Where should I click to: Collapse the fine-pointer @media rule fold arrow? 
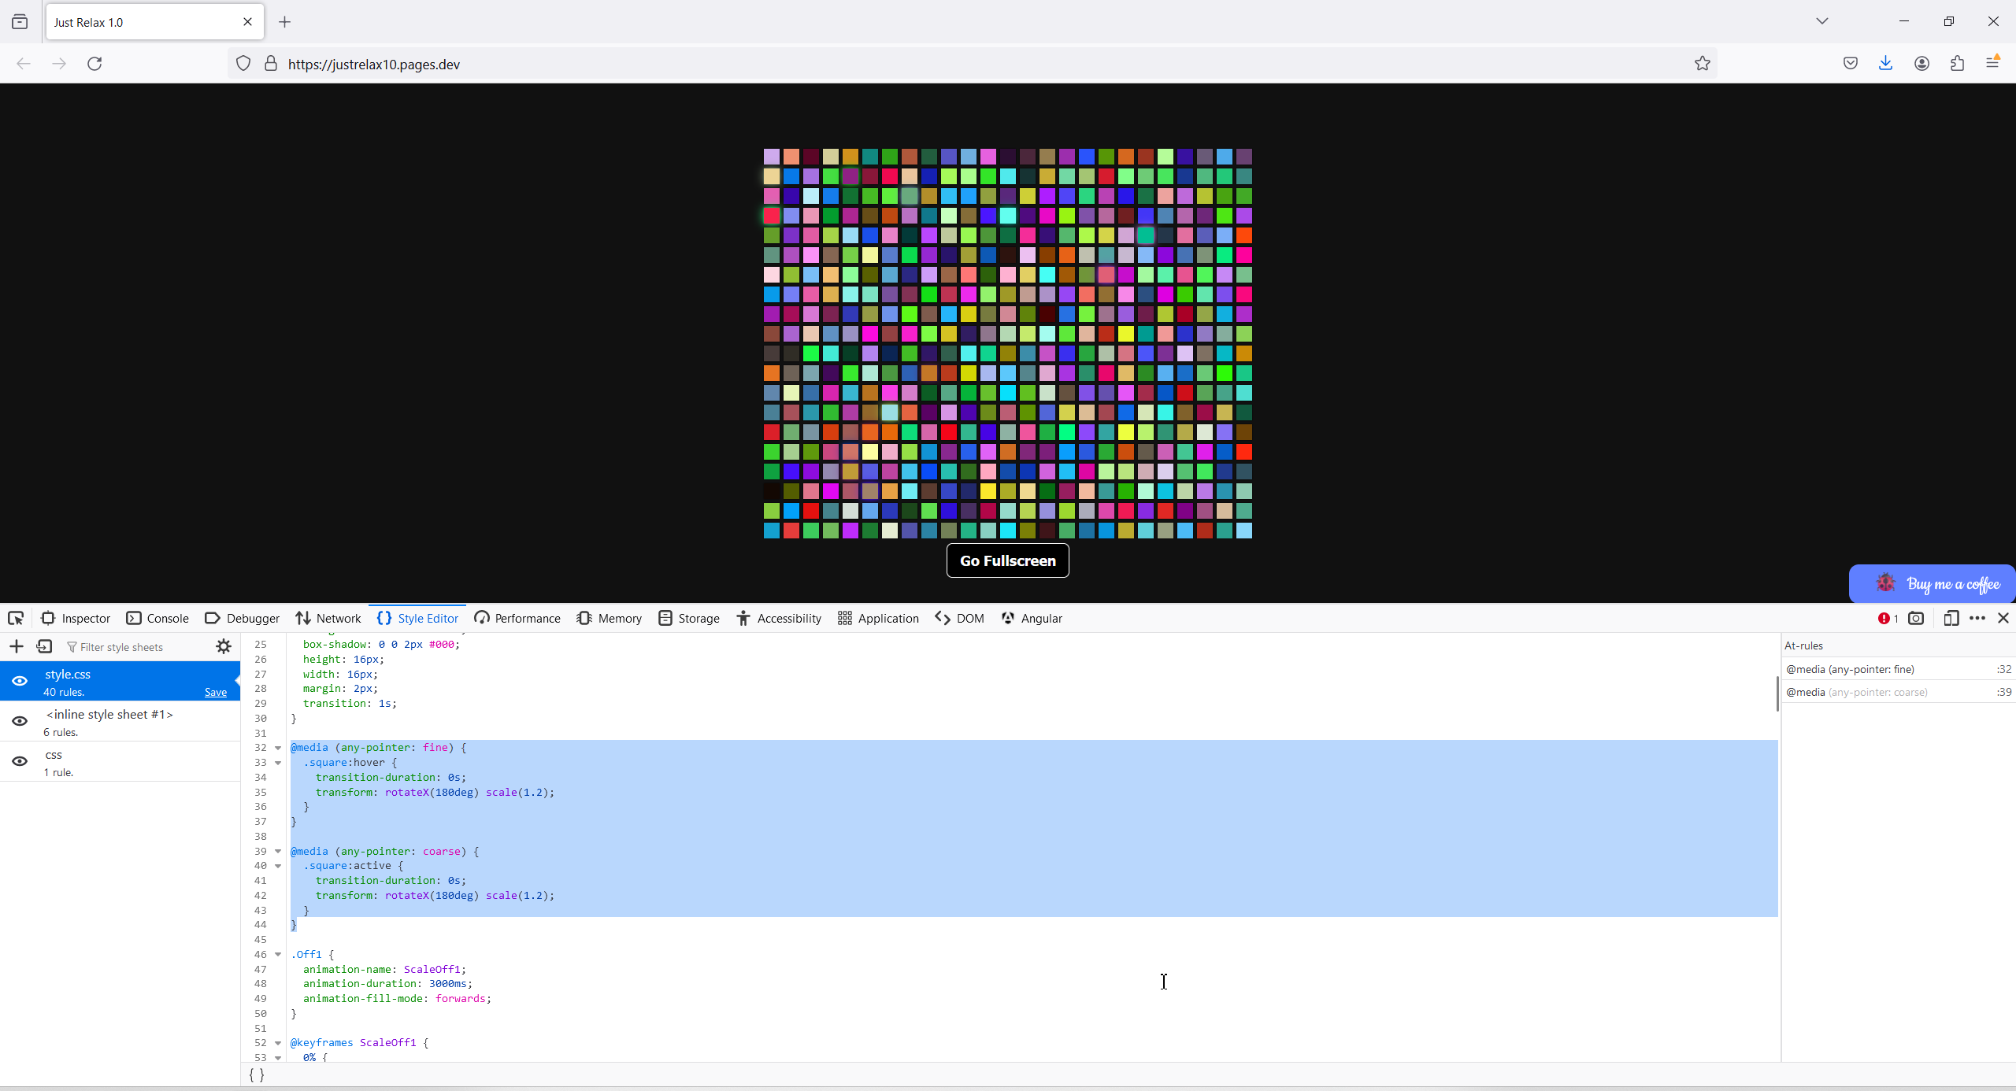pyautogui.click(x=278, y=748)
